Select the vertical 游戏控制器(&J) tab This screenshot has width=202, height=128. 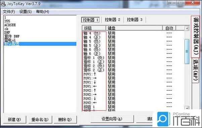click(x=195, y=37)
